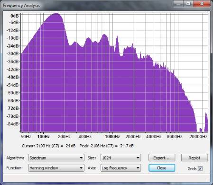Click the -24dB axis label
This screenshot has width=213, height=185.
pyautogui.click(x=13, y=46)
